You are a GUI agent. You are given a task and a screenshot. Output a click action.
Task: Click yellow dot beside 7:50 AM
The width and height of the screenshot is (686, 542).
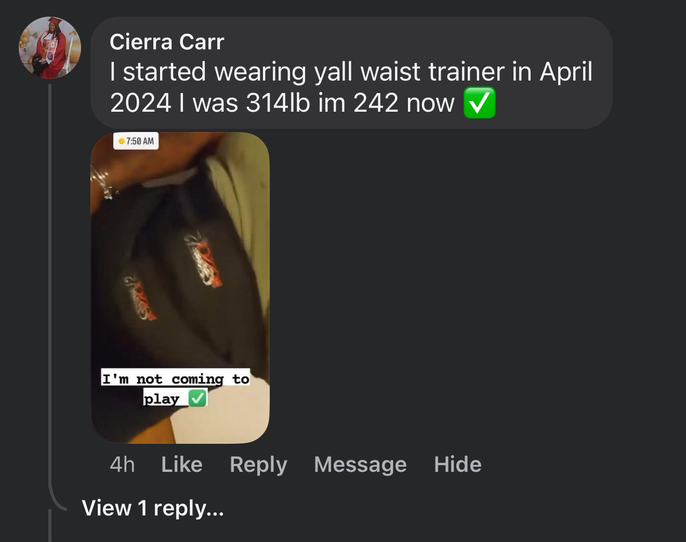(x=122, y=141)
